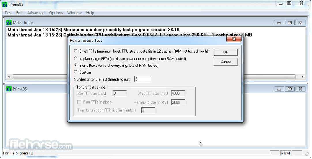Cancel the torture test dialog
The image size is (312, 159).
tap(226, 62)
